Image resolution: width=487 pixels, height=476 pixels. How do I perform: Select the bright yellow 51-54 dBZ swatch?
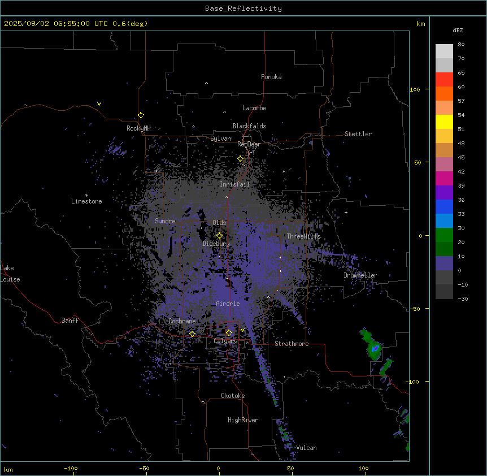(x=444, y=122)
